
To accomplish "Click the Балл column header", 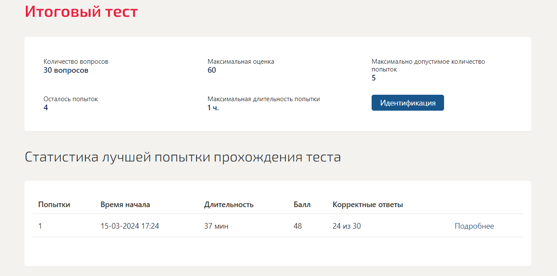I will (x=302, y=205).
